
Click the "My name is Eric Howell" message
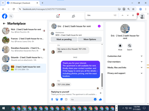pos(72,50)
